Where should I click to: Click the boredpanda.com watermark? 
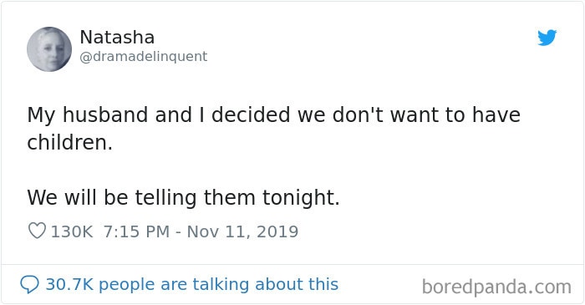496,287
